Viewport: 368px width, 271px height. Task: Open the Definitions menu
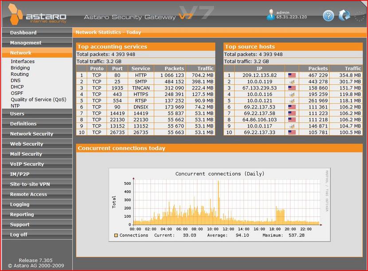pos(37,124)
